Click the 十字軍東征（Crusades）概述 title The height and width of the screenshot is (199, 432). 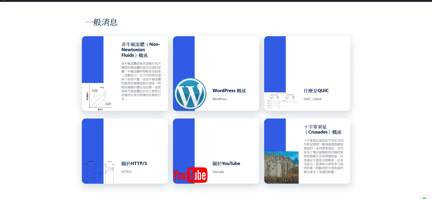tap(322, 130)
